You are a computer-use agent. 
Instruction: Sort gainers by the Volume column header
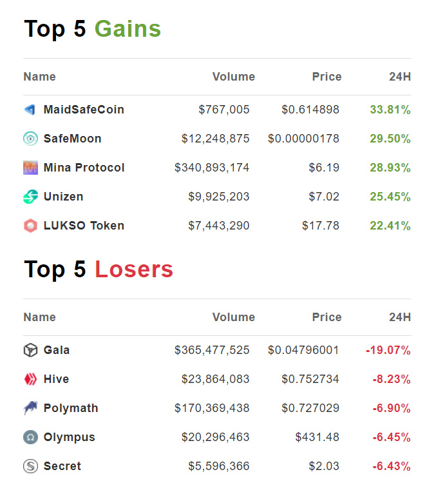click(234, 77)
